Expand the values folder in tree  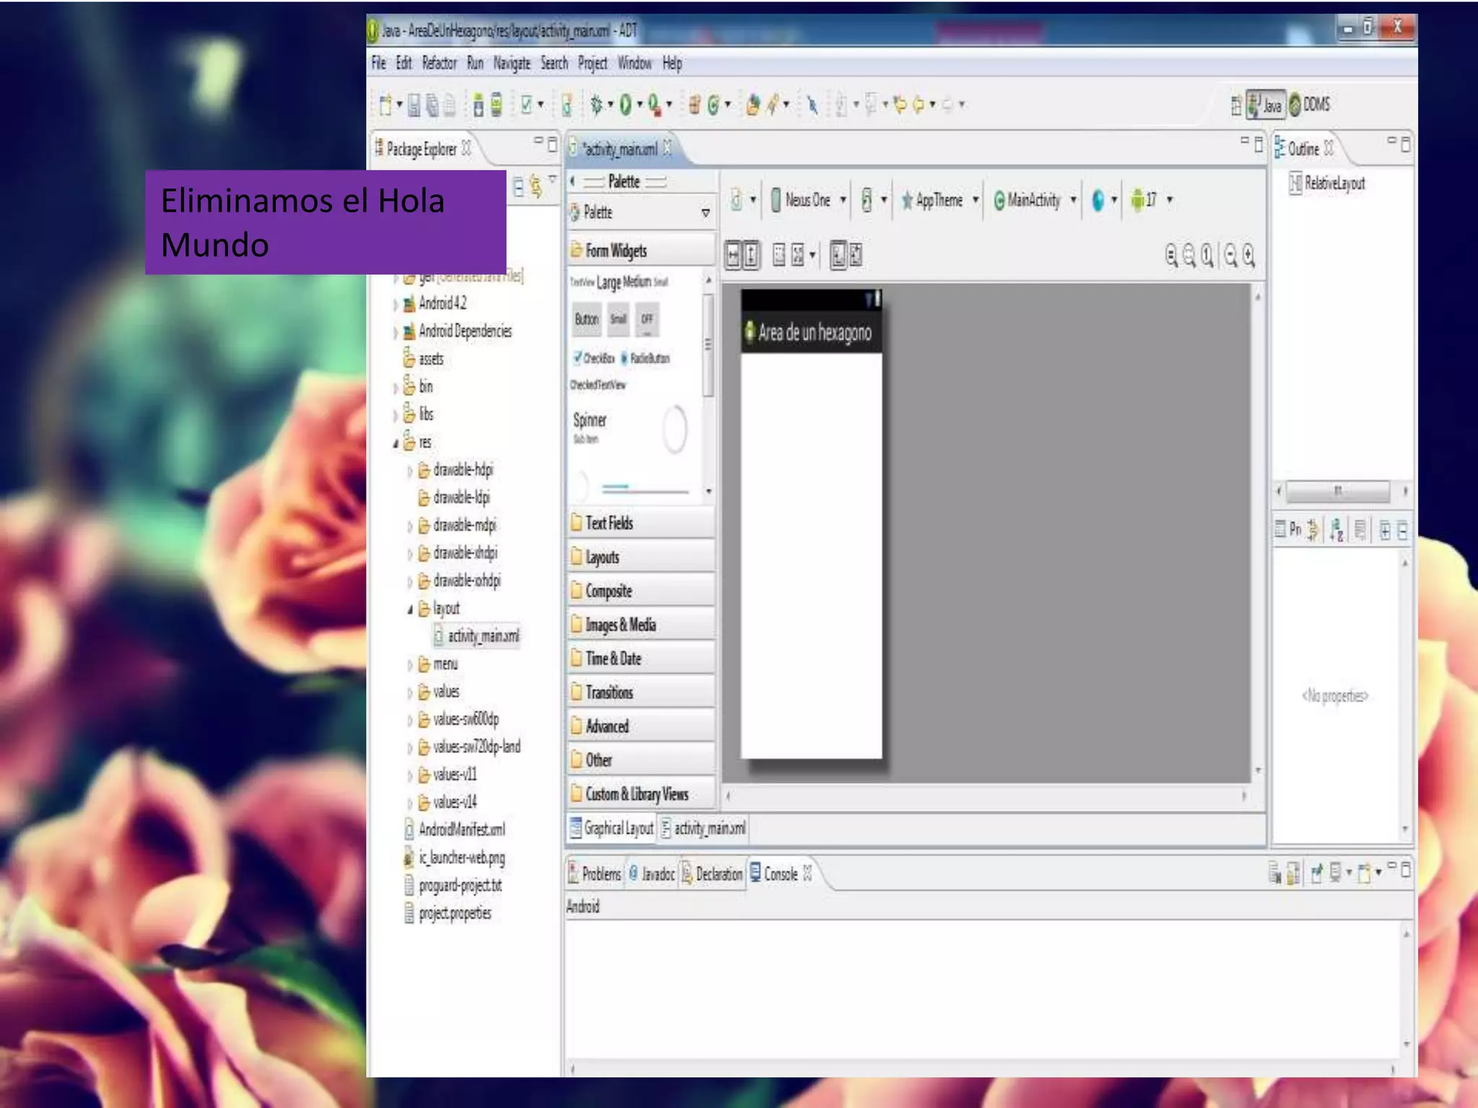tap(409, 692)
